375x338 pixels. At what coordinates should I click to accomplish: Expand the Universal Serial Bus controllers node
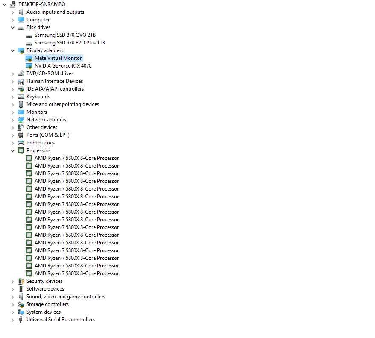(x=12, y=320)
